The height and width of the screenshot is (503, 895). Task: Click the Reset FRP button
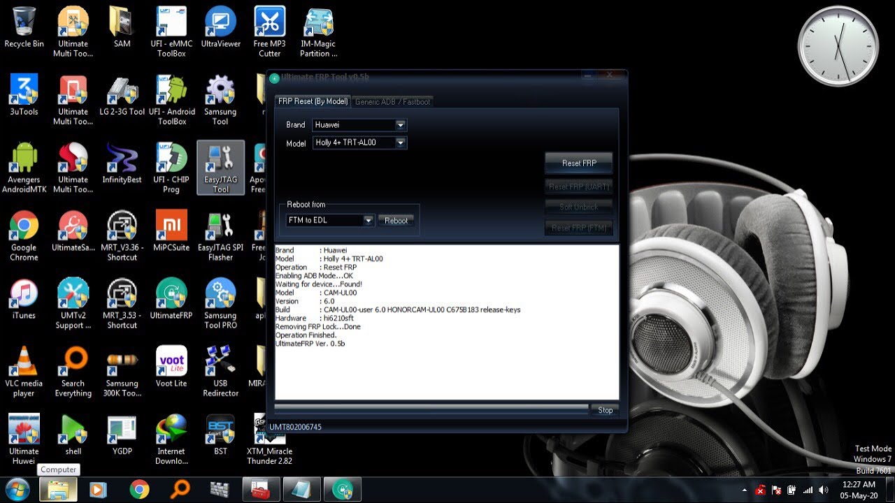tap(579, 163)
